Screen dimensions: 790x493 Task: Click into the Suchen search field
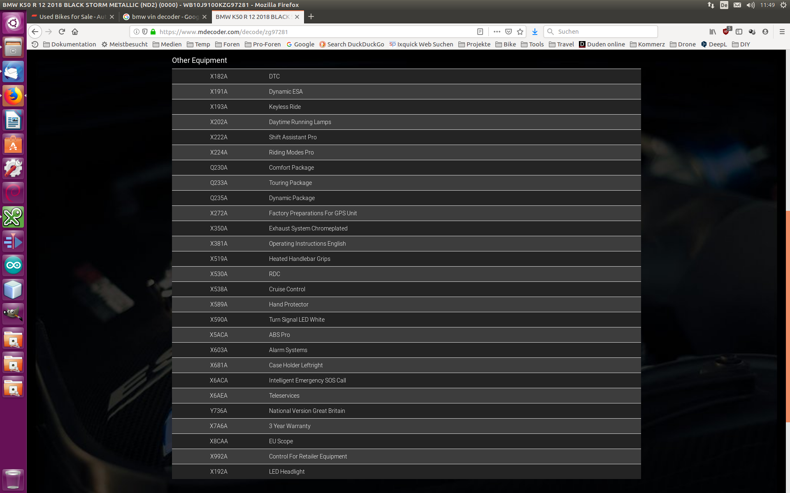(605, 32)
